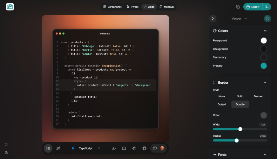Screen dimensions: 277x159
Task: Toggle dark mode moon icon
Action: tap(7, 152)
